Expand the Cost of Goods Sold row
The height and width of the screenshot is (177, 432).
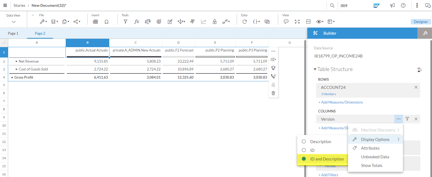point(17,69)
